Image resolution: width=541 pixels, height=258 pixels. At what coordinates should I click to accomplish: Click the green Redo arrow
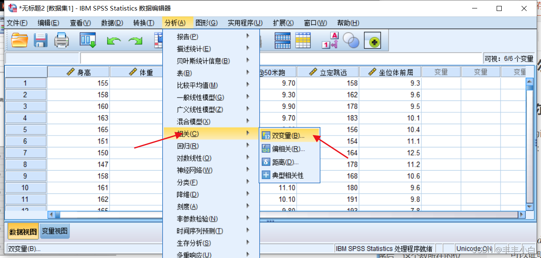(135, 41)
